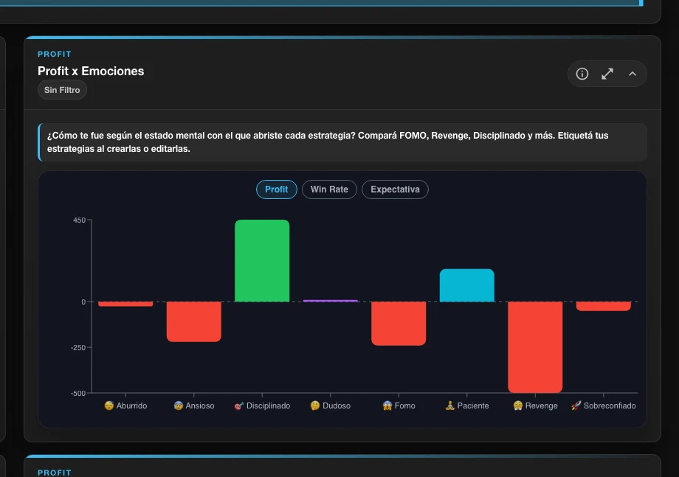
Task: Click the red Revenge bar
Action: [x=535, y=347]
